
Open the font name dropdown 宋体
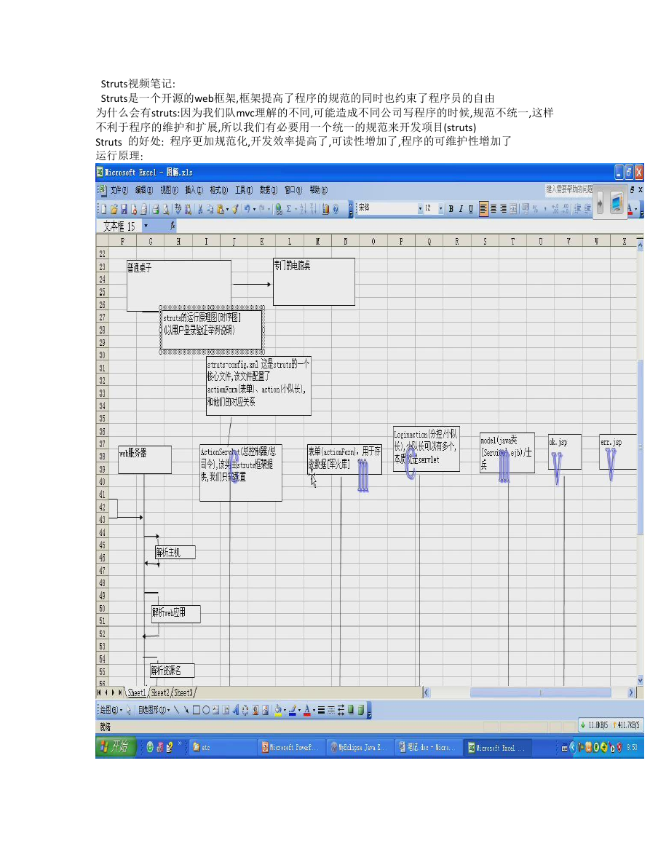click(420, 209)
